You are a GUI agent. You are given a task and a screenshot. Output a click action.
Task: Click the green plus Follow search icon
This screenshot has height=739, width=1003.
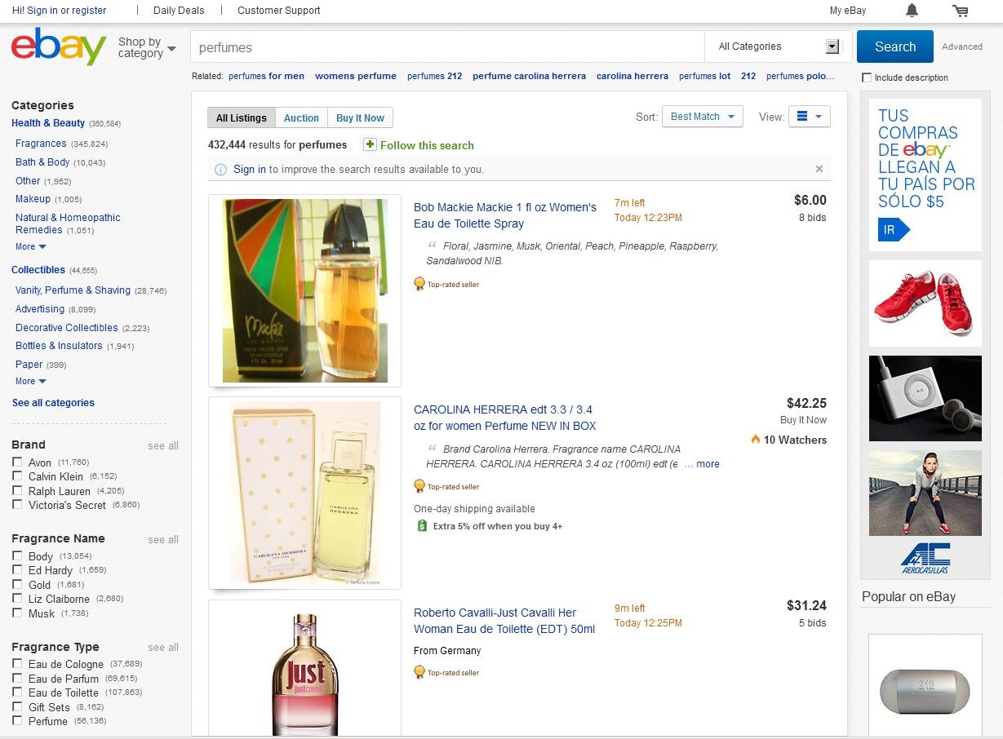click(x=370, y=144)
